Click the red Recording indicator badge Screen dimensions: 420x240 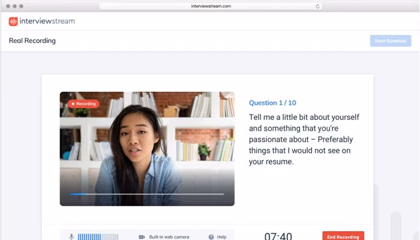point(83,104)
